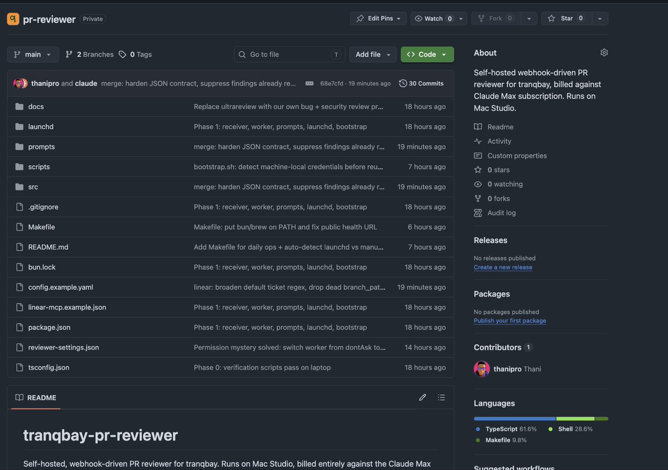Image resolution: width=668 pixels, height=470 pixels.
Task: Open the main branch selector
Action: pyautogui.click(x=33, y=55)
